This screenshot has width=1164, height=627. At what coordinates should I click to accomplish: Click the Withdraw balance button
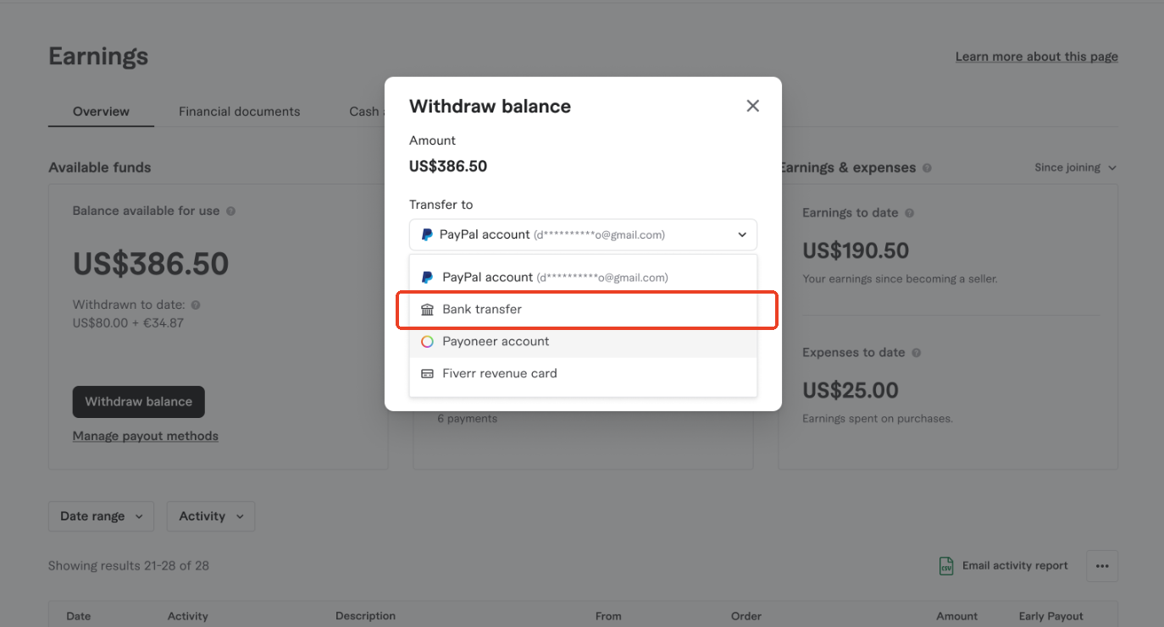coord(139,402)
